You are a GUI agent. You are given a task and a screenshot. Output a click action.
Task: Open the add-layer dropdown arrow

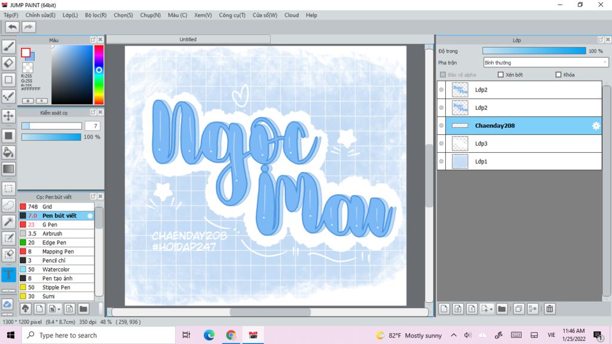pos(491,309)
